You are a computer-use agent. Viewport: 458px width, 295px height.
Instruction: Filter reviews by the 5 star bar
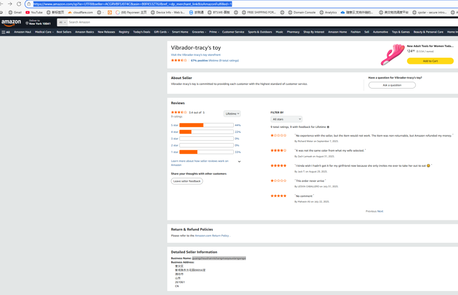click(206, 125)
